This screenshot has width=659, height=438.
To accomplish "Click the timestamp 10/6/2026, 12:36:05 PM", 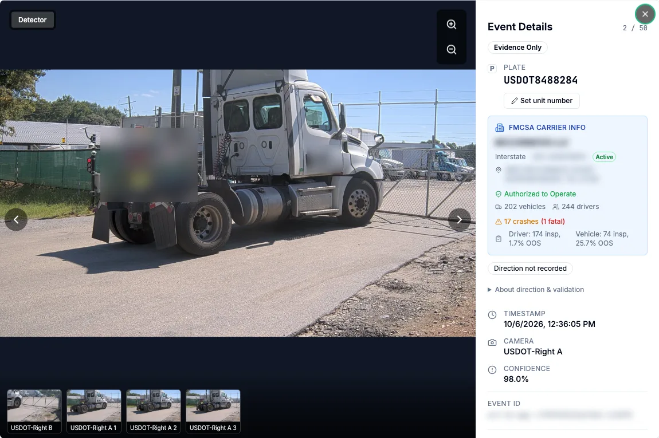I will pyautogui.click(x=549, y=324).
